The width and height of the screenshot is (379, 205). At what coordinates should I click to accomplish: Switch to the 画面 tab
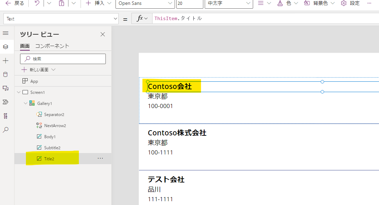(25, 46)
